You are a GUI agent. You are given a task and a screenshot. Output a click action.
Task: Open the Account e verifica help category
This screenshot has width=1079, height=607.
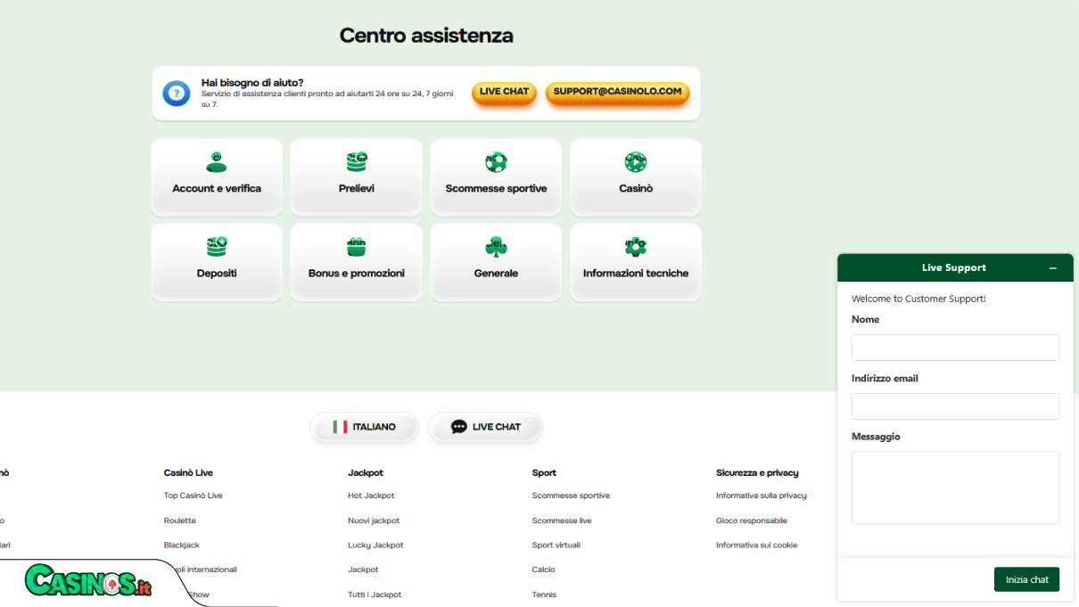coord(217,176)
